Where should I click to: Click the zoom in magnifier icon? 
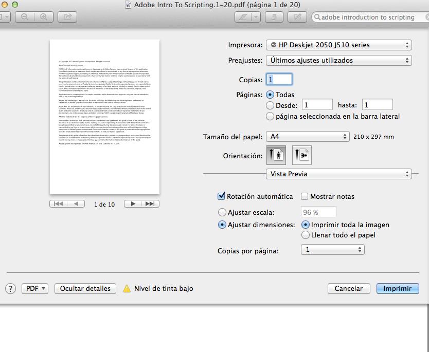43,17
